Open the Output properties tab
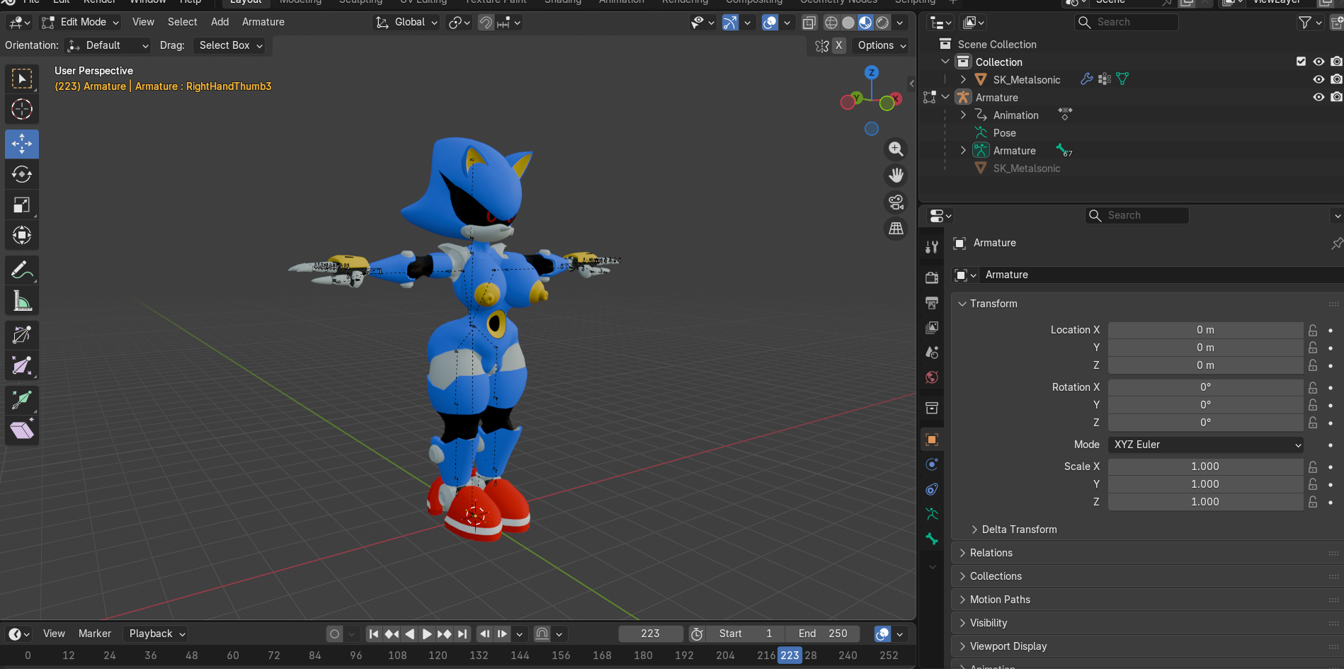The height and width of the screenshot is (669, 1344). (932, 302)
